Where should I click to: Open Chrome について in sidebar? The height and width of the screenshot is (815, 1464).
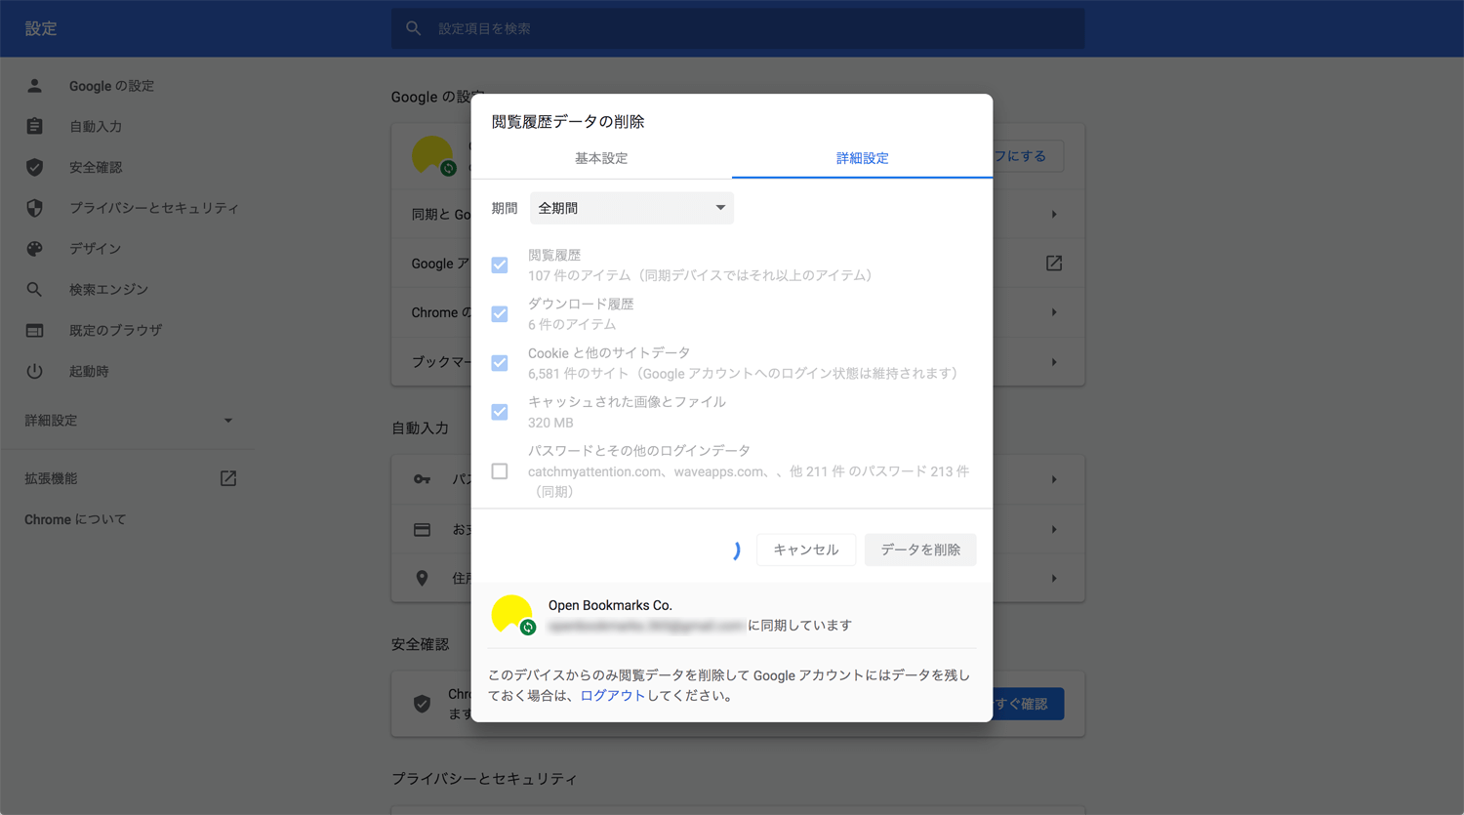pos(75,519)
